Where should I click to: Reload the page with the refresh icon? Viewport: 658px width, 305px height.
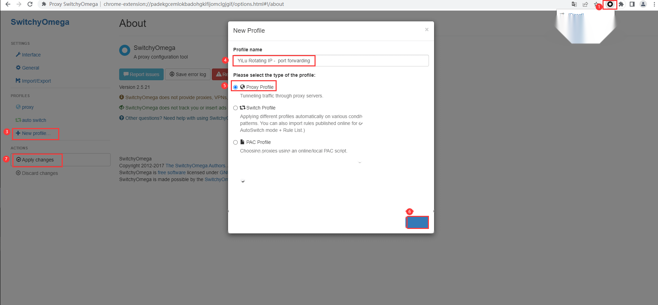tap(30, 4)
